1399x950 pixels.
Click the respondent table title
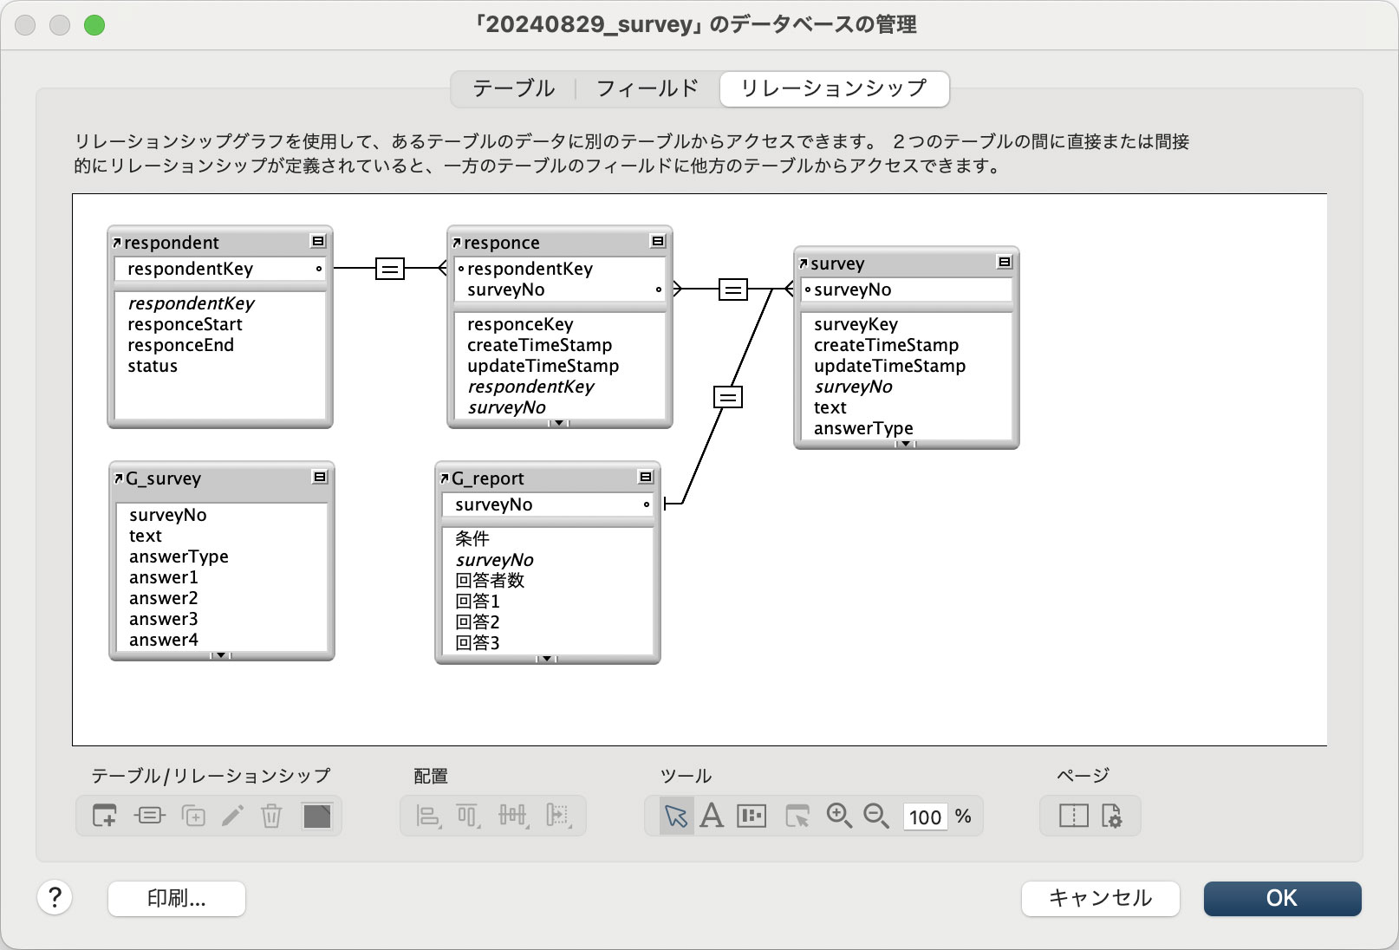[172, 243]
